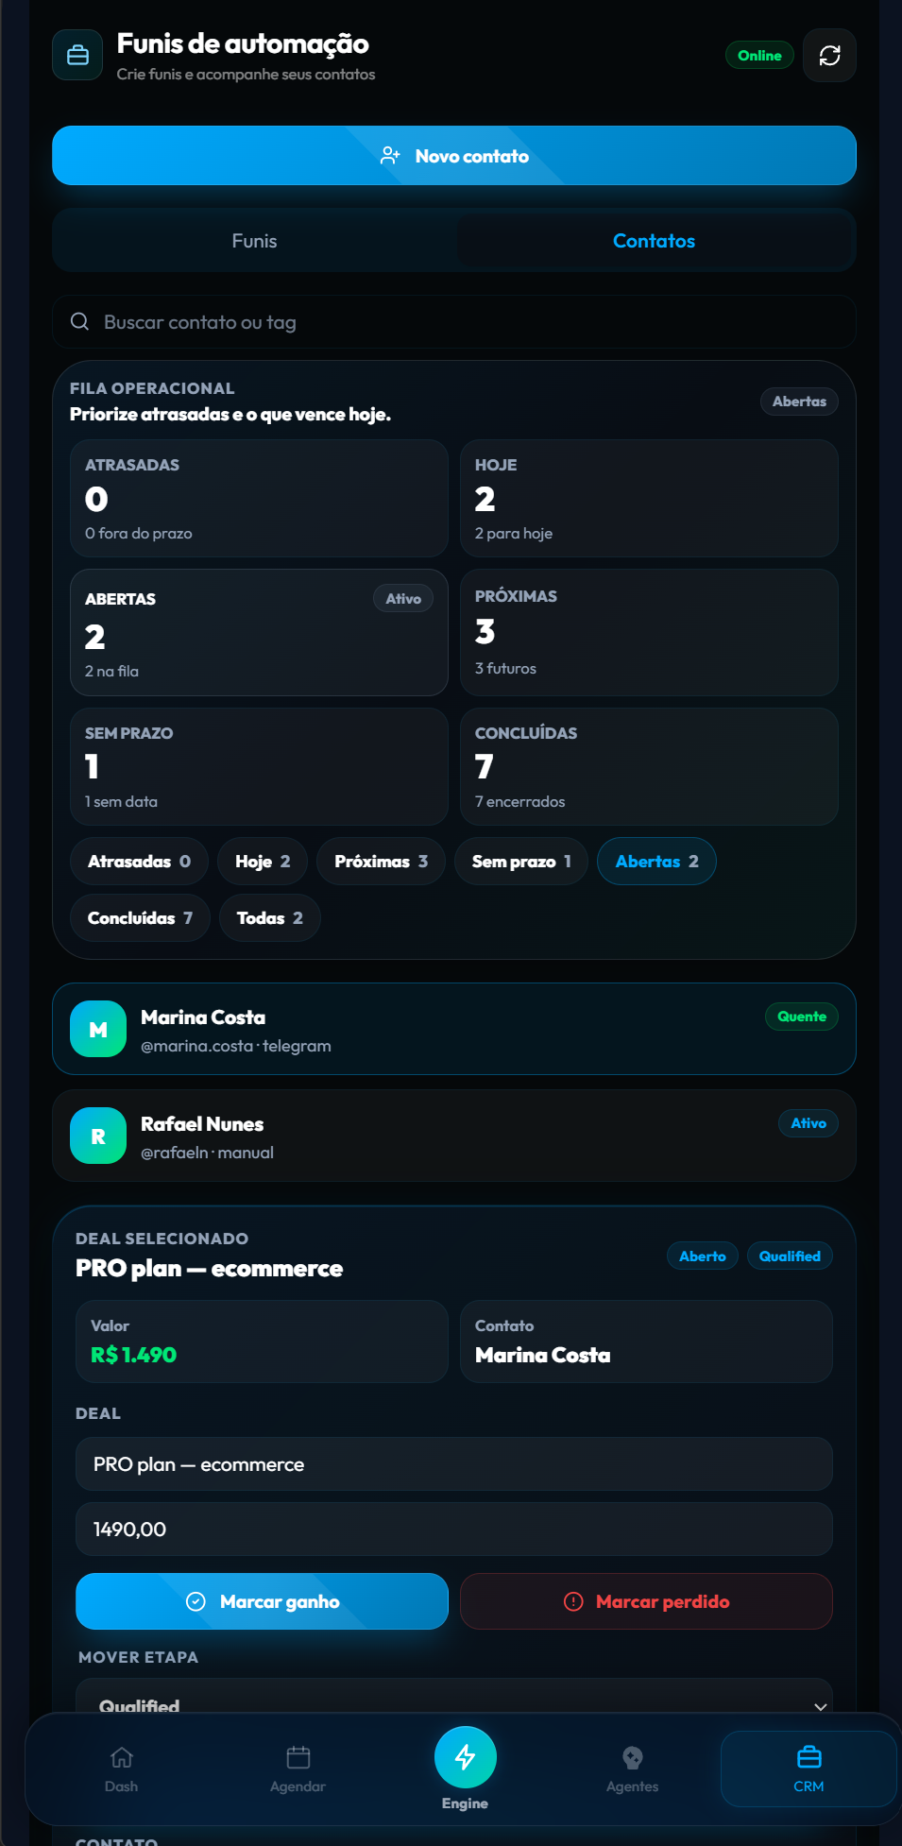
Task: Edit the deal value 1490,00 field
Action: tap(454, 1530)
